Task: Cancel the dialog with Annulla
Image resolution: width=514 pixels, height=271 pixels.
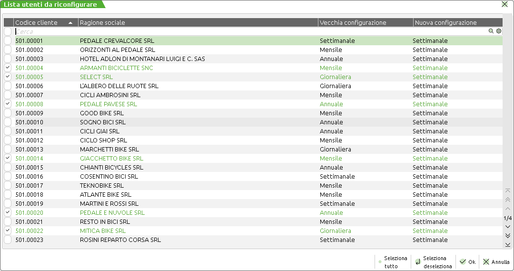Action: click(496, 262)
